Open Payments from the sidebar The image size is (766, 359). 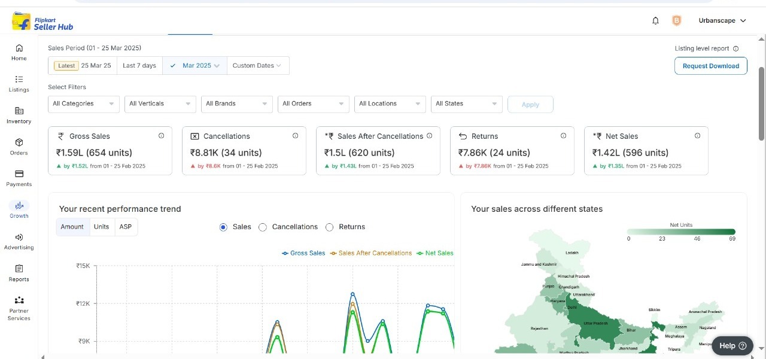pos(19,174)
